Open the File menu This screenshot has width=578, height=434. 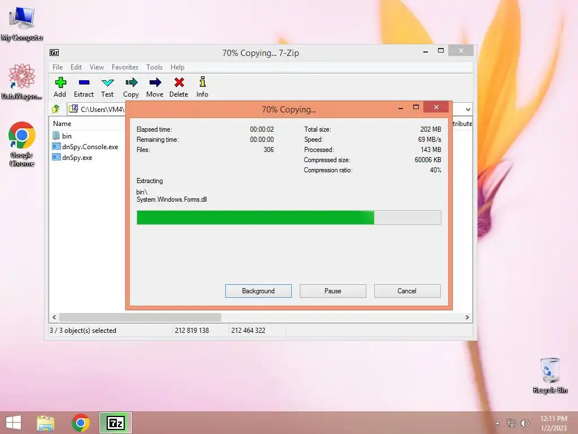(x=58, y=67)
